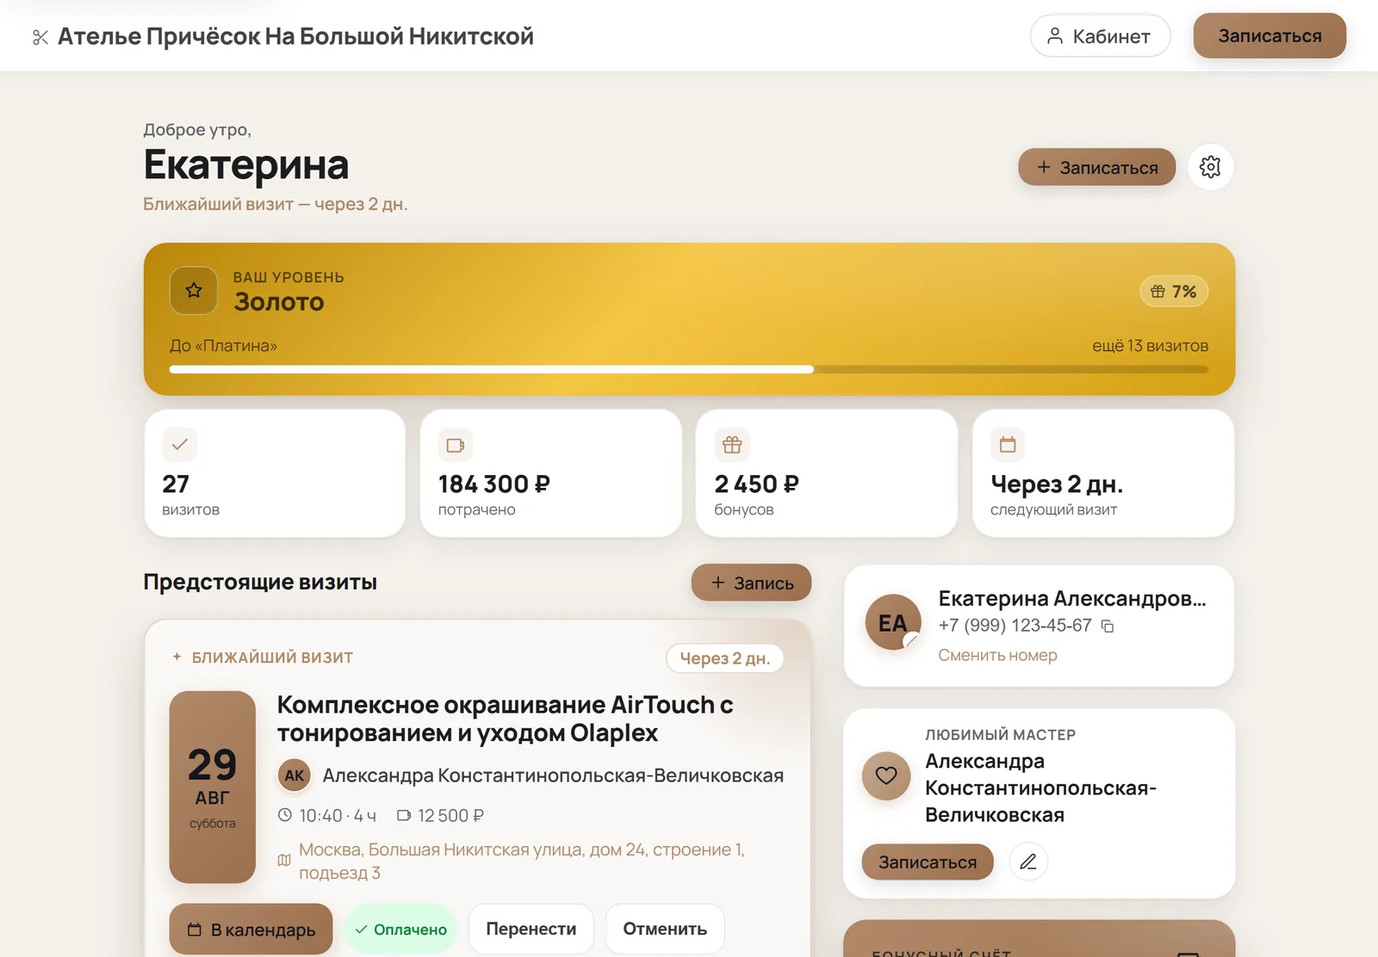
Task: Click the heart icon for favorite master
Action: click(x=886, y=775)
